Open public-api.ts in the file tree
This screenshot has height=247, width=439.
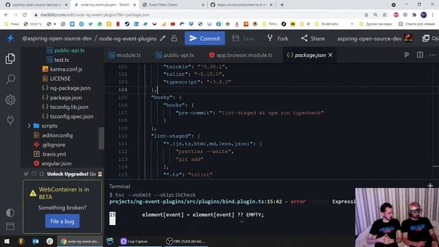(69, 50)
